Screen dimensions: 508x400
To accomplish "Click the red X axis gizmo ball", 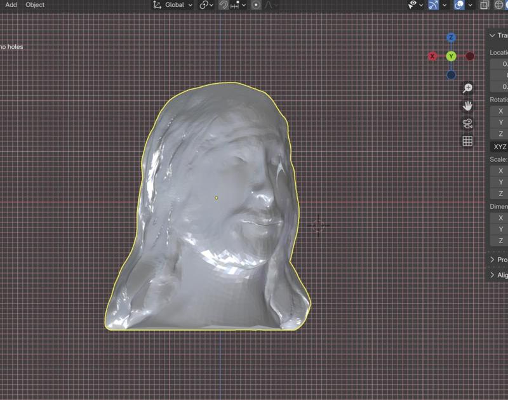I will point(432,57).
